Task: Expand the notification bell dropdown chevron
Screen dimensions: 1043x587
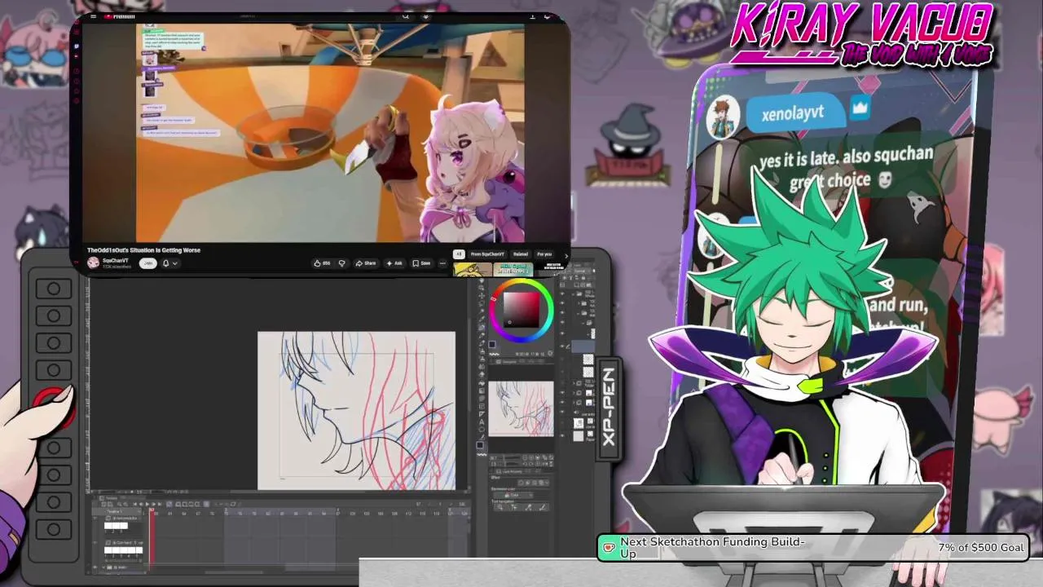Action: [x=175, y=263]
